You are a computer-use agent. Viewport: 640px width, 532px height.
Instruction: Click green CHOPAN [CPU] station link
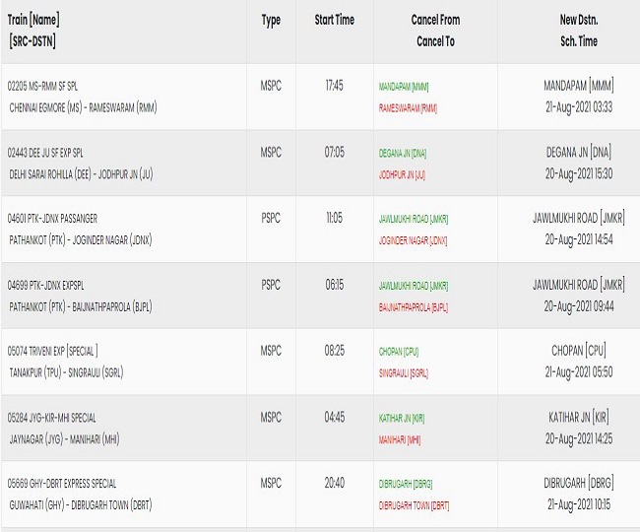click(399, 352)
